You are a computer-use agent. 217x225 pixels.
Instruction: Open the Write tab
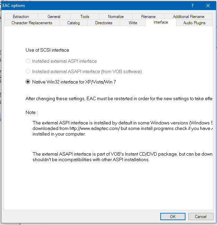(x=133, y=23)
